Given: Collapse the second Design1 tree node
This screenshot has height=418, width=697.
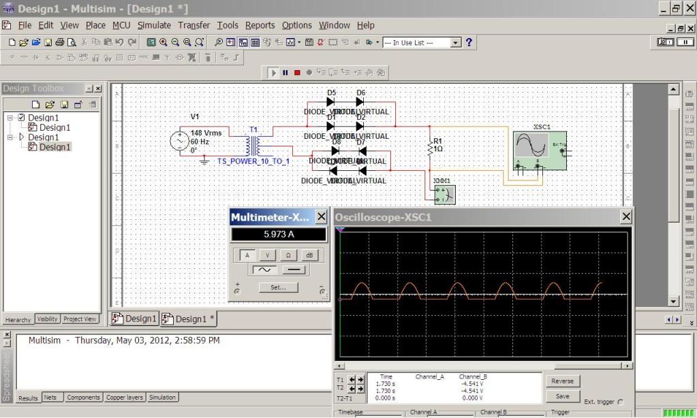Looking at the screenshot, I should click(10, 138).
